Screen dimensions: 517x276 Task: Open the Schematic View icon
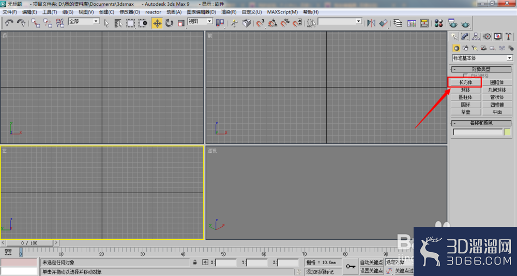(424, 23)
